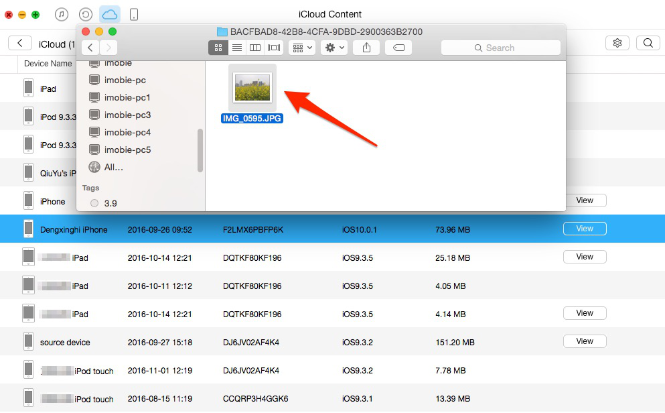Click device icon of source device row
Viewport: 665px width, 413px height.
(28, 341)
